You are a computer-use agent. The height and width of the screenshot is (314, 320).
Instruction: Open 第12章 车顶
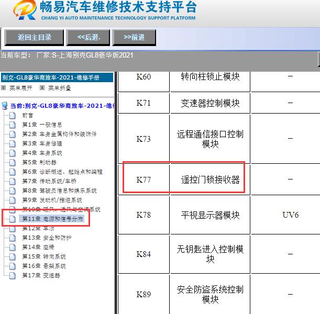[x=38, y=229]
